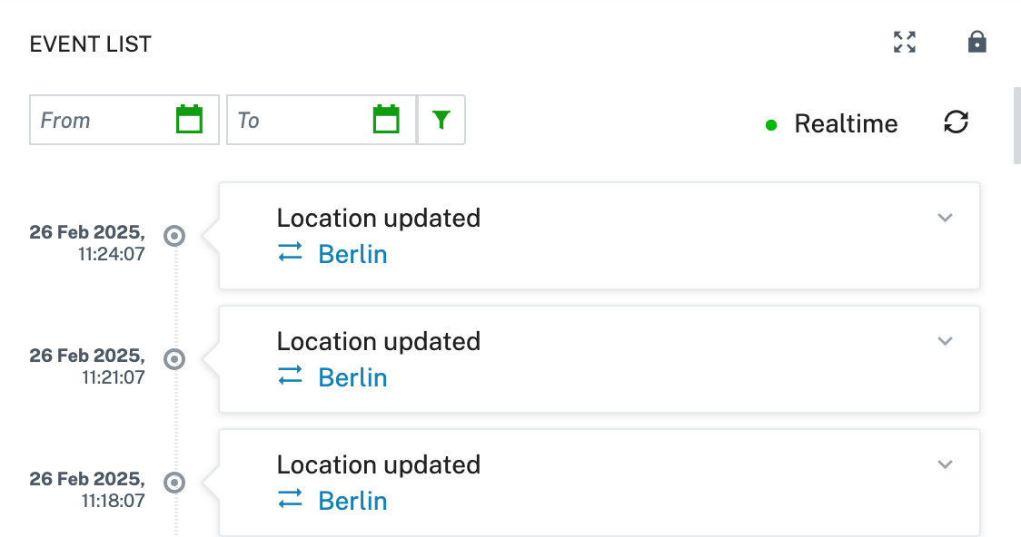Click swap arrows icon in 11:24:07 event
This screenshot has height=537, width=1021.
290,252
